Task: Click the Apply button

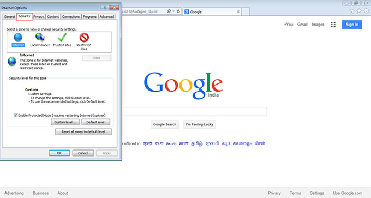Action: pos(107,153)
